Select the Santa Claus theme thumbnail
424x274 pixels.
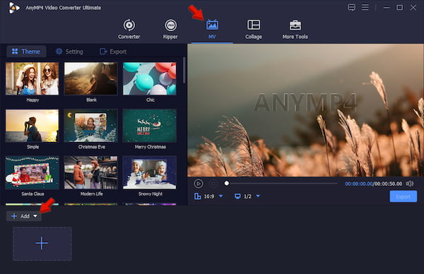click(32, 173)
